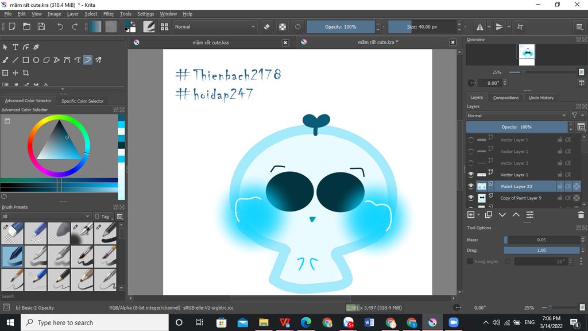Image resolution: width=588 pixels, height=331 pixels.
Task: Close the first mầm rất cute.kra document tab
Action: (x=285, y=43)
